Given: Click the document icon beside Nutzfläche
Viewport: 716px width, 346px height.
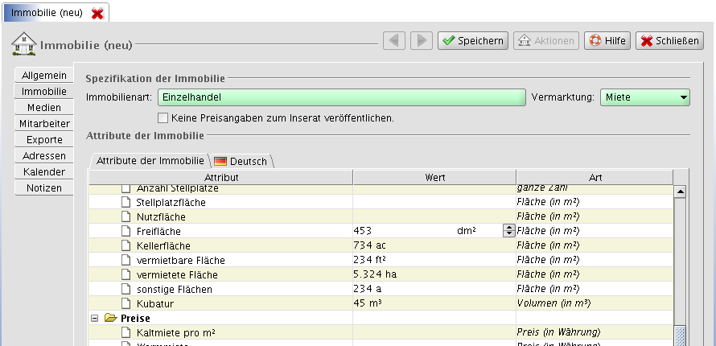Looking at the screenshot, I should [126, 217].
